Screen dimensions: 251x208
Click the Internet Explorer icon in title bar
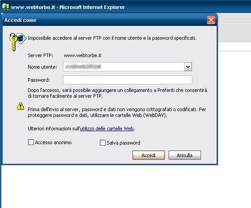[x=6, y=7]
